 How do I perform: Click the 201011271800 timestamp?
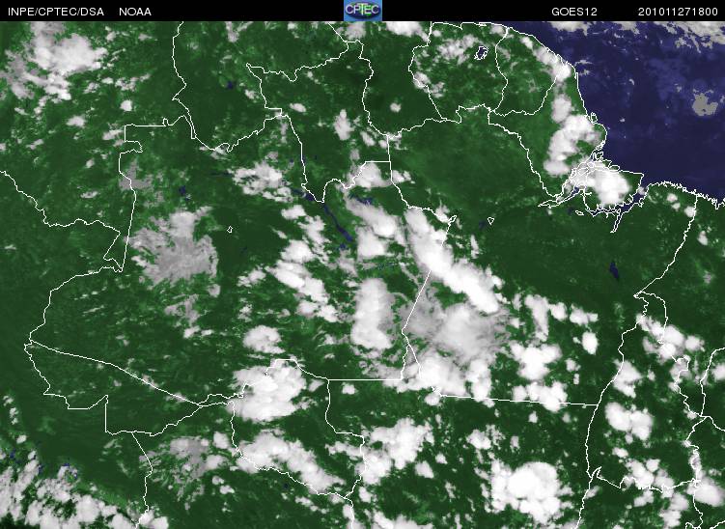pos(678,12)
